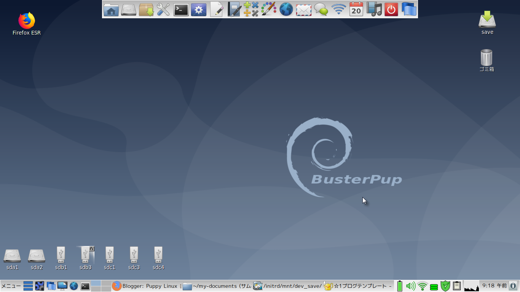
Task: Open the blue gear settings icon in dock
Action: pos(199,10)
